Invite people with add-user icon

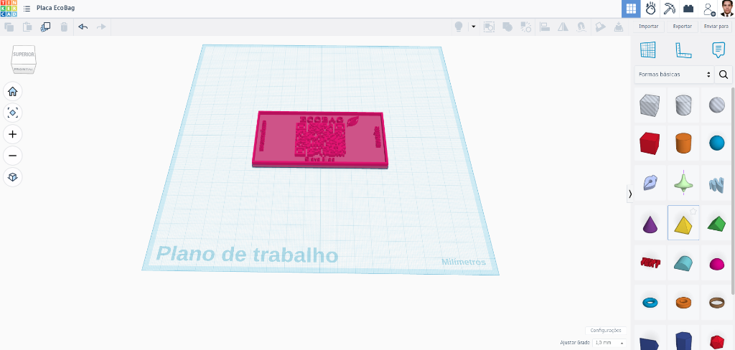point(708,9)
